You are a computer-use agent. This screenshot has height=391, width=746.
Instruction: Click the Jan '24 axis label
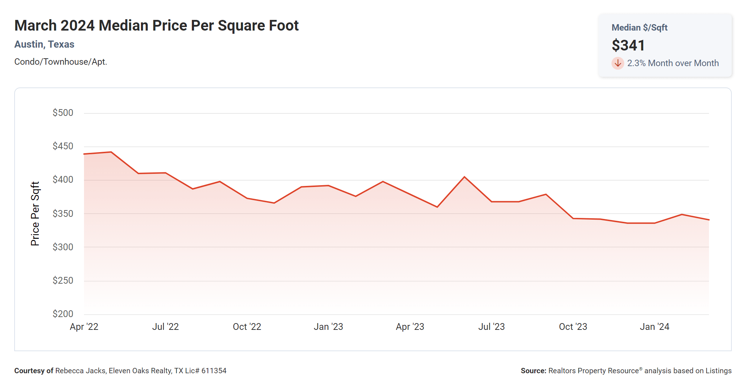click(x=655, y=327)
